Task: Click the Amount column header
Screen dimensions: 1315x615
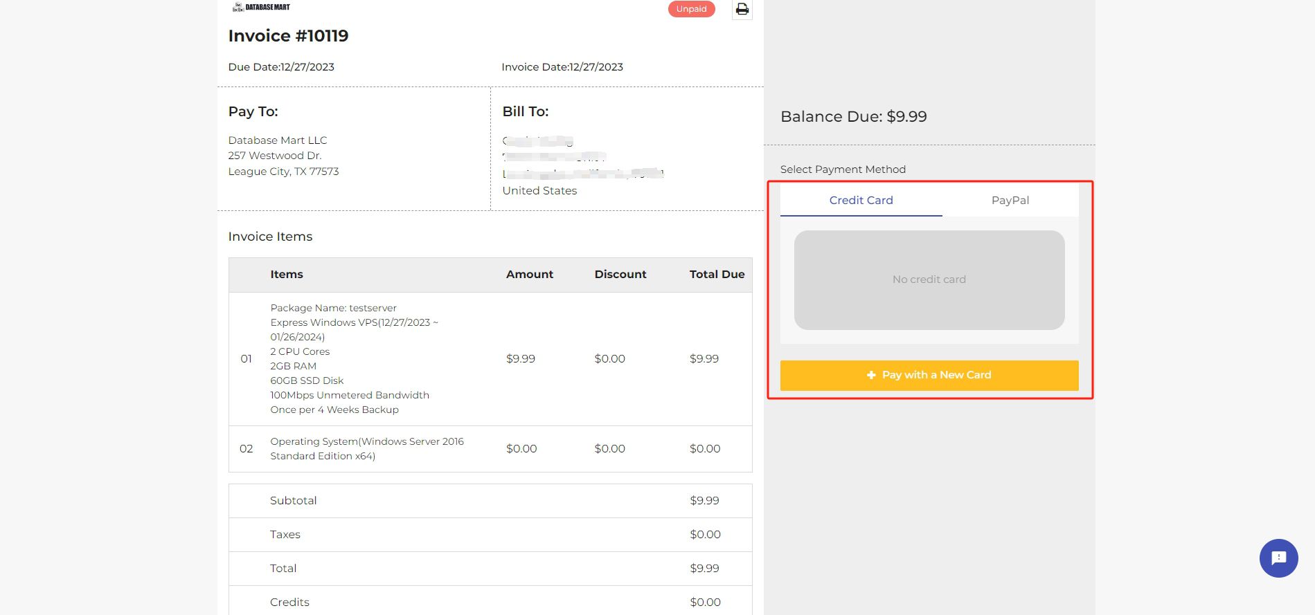Action: tap(530, 275)
